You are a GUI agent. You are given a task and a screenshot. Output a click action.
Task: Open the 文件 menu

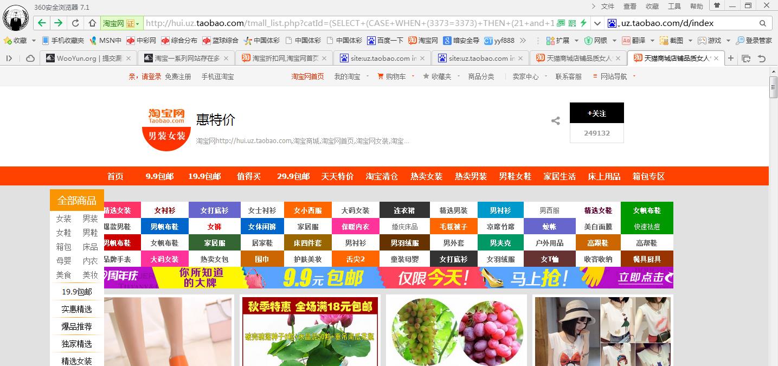pyautogui.click(x=608, y=7)
